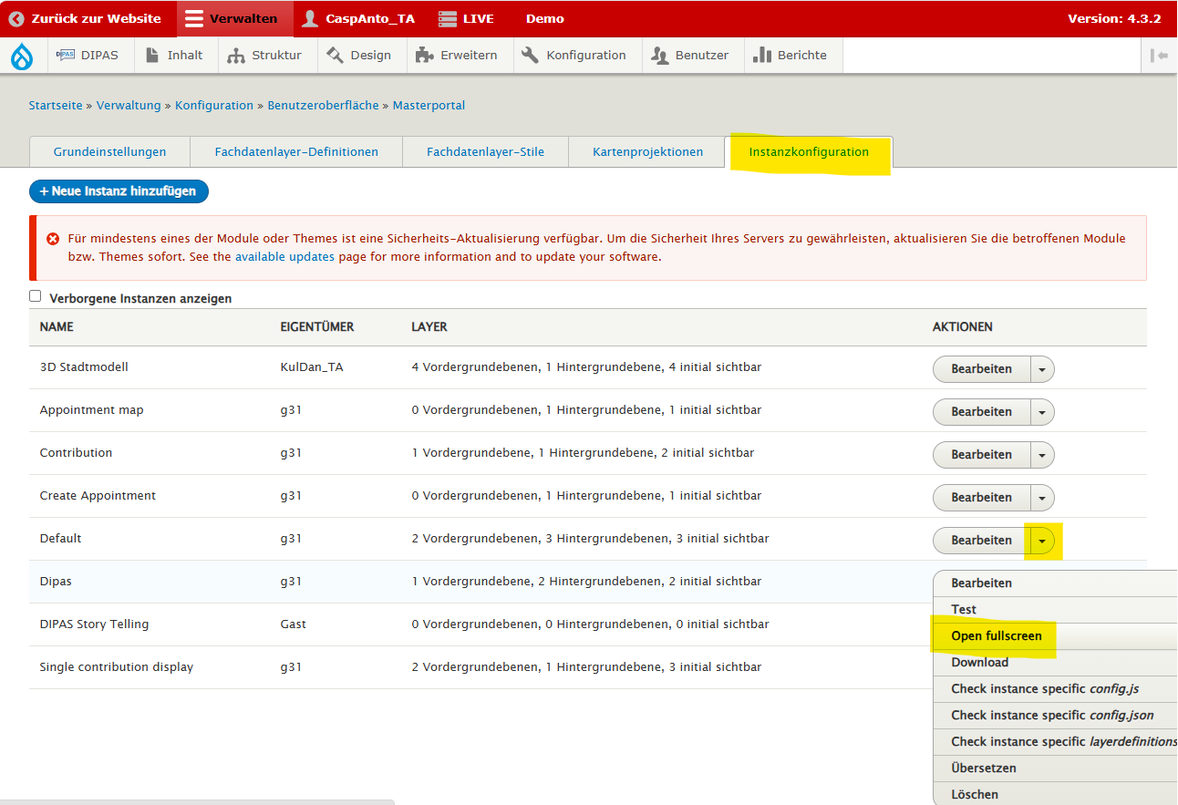Click the red error icon in the warning message
Image resolution: width=1178 pixels, height=805 pixels.
coord(53,239)
